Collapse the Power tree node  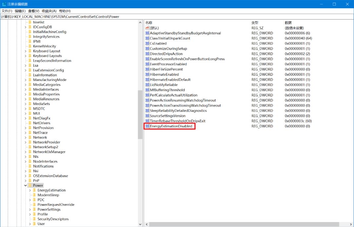[x=25, y=186]
